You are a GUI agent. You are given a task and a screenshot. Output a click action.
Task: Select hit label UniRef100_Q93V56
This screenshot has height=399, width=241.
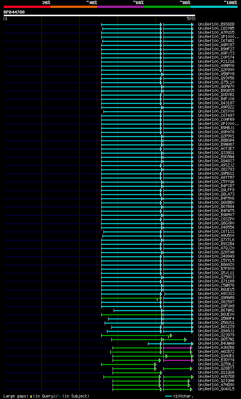click(217, 78)
